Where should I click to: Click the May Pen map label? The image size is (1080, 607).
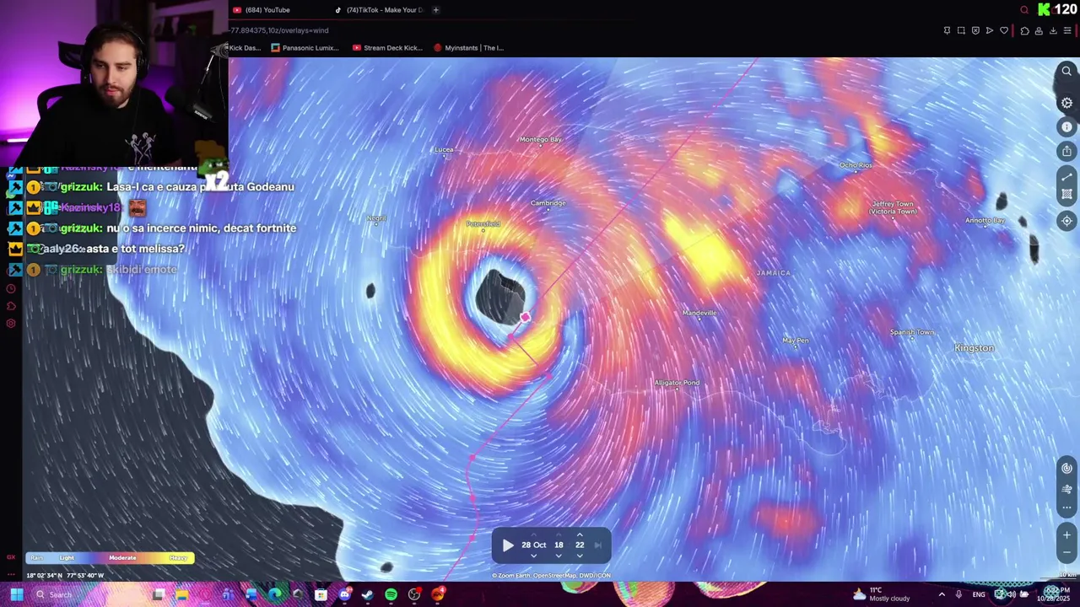796,341
